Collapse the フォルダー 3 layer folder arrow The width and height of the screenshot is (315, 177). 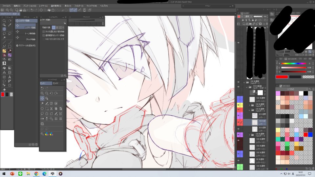pos(250,110)
